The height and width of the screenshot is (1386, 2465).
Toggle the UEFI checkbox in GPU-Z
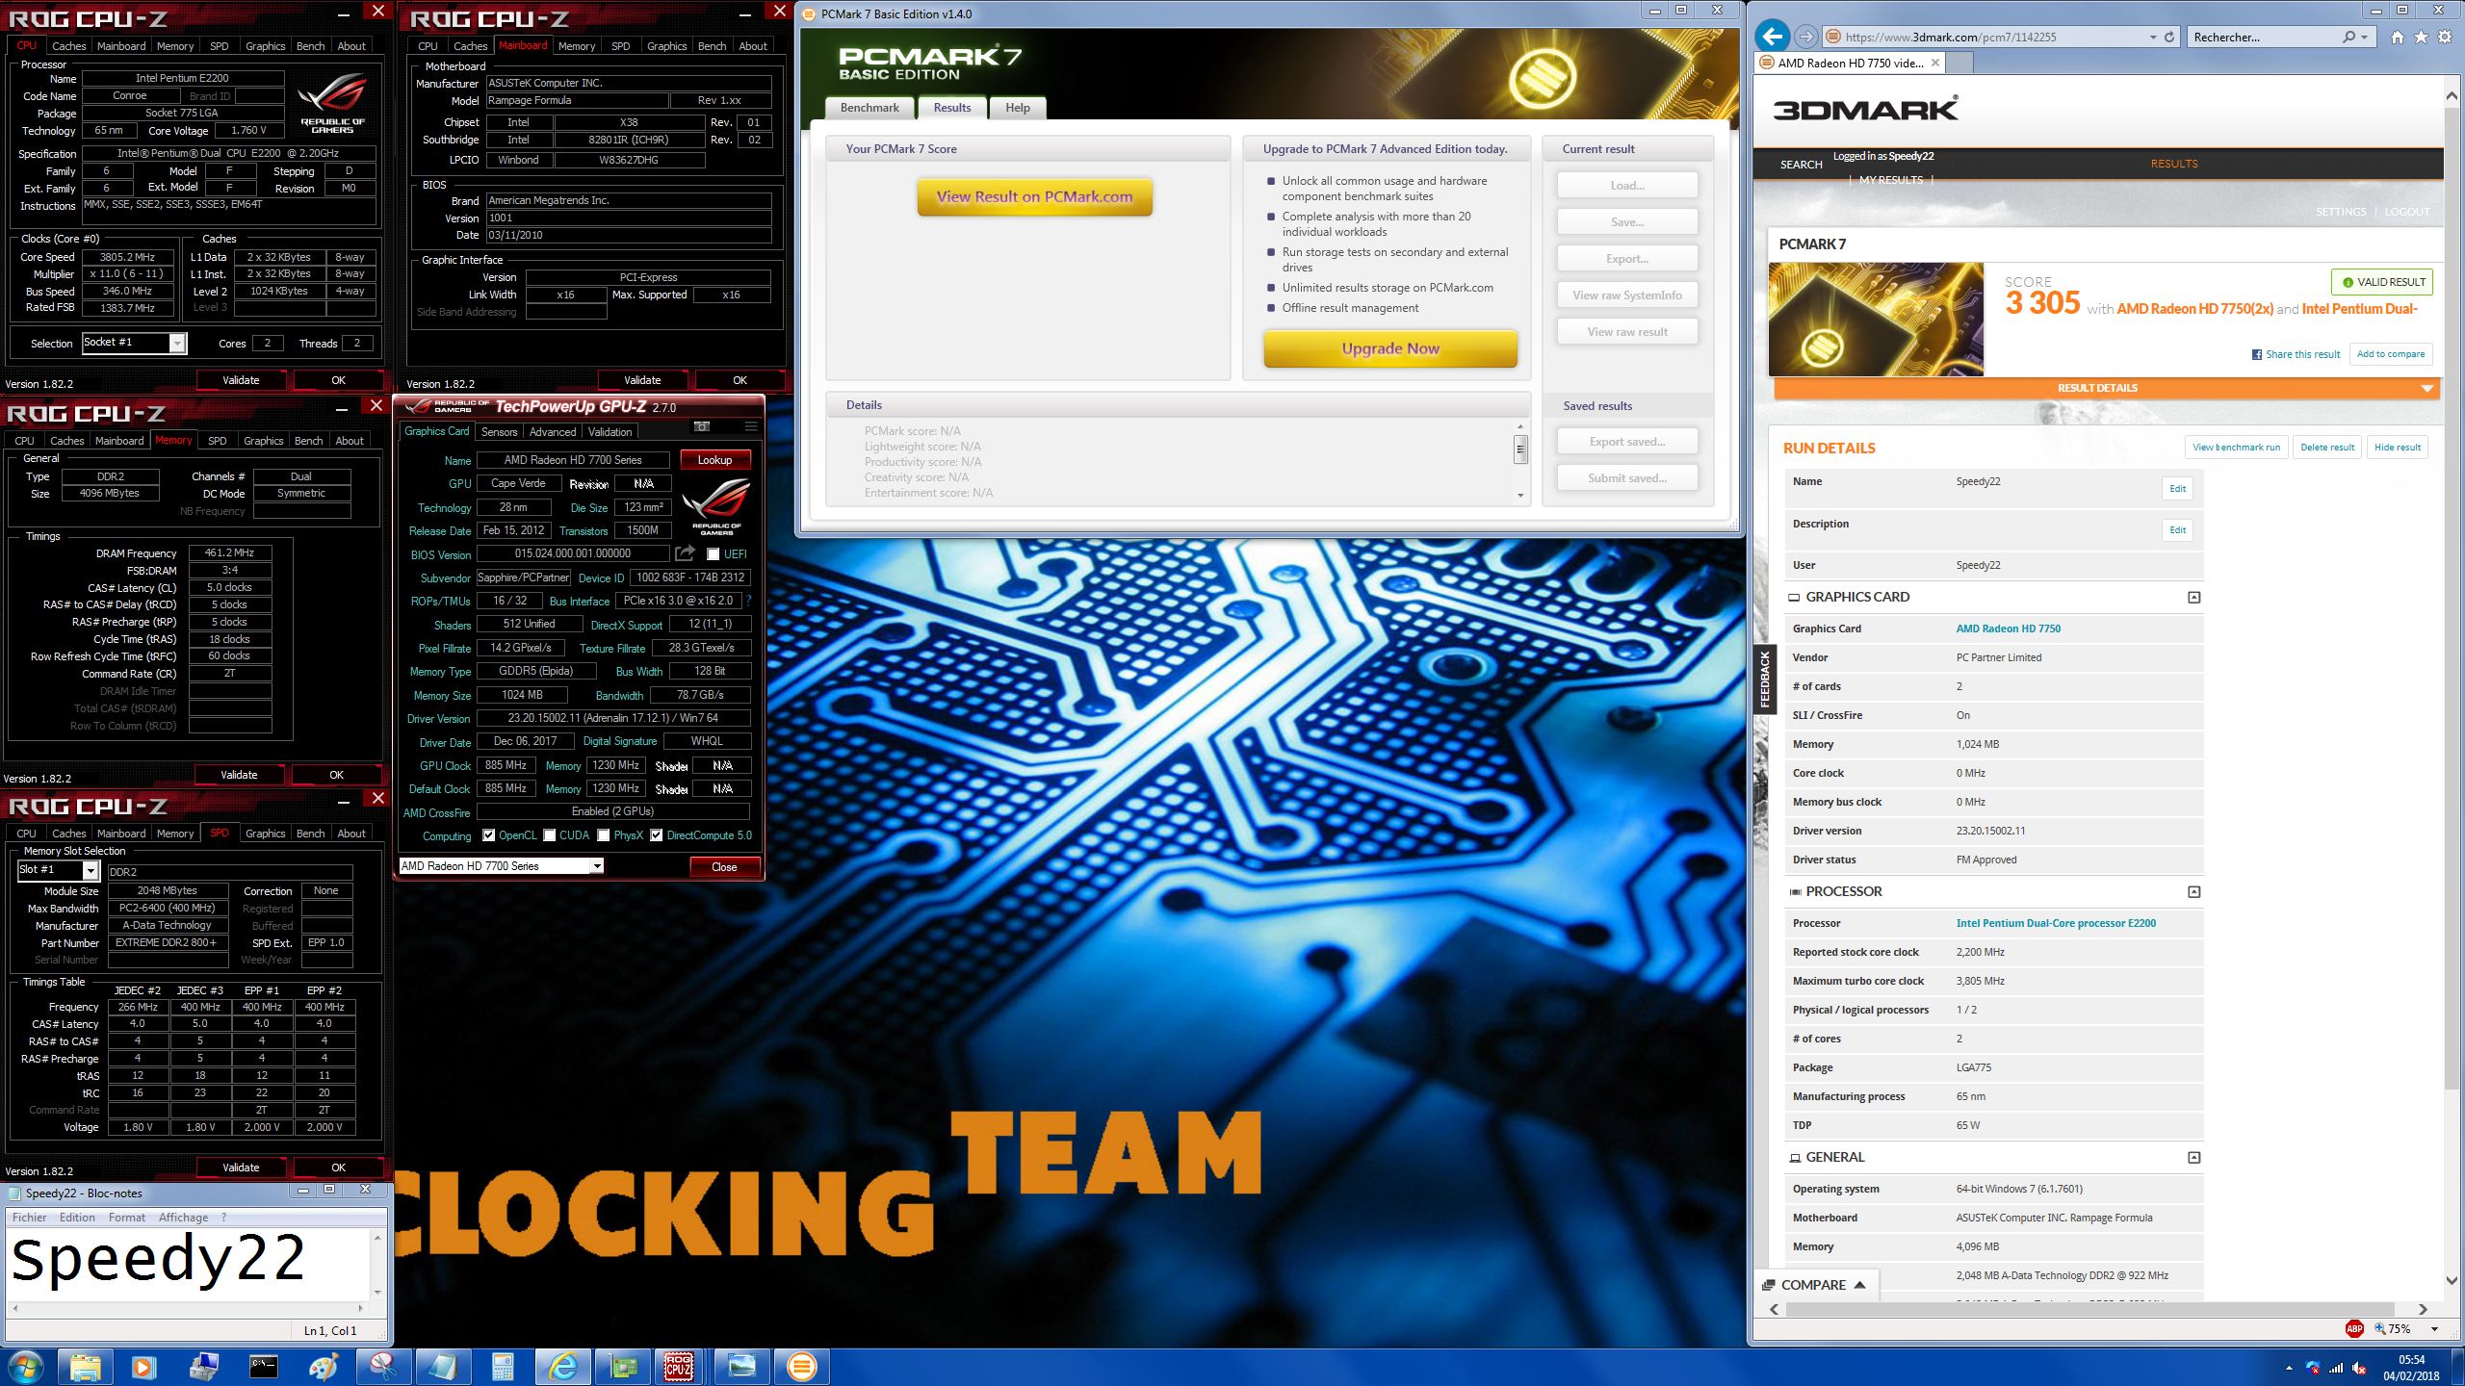(713, 554)
